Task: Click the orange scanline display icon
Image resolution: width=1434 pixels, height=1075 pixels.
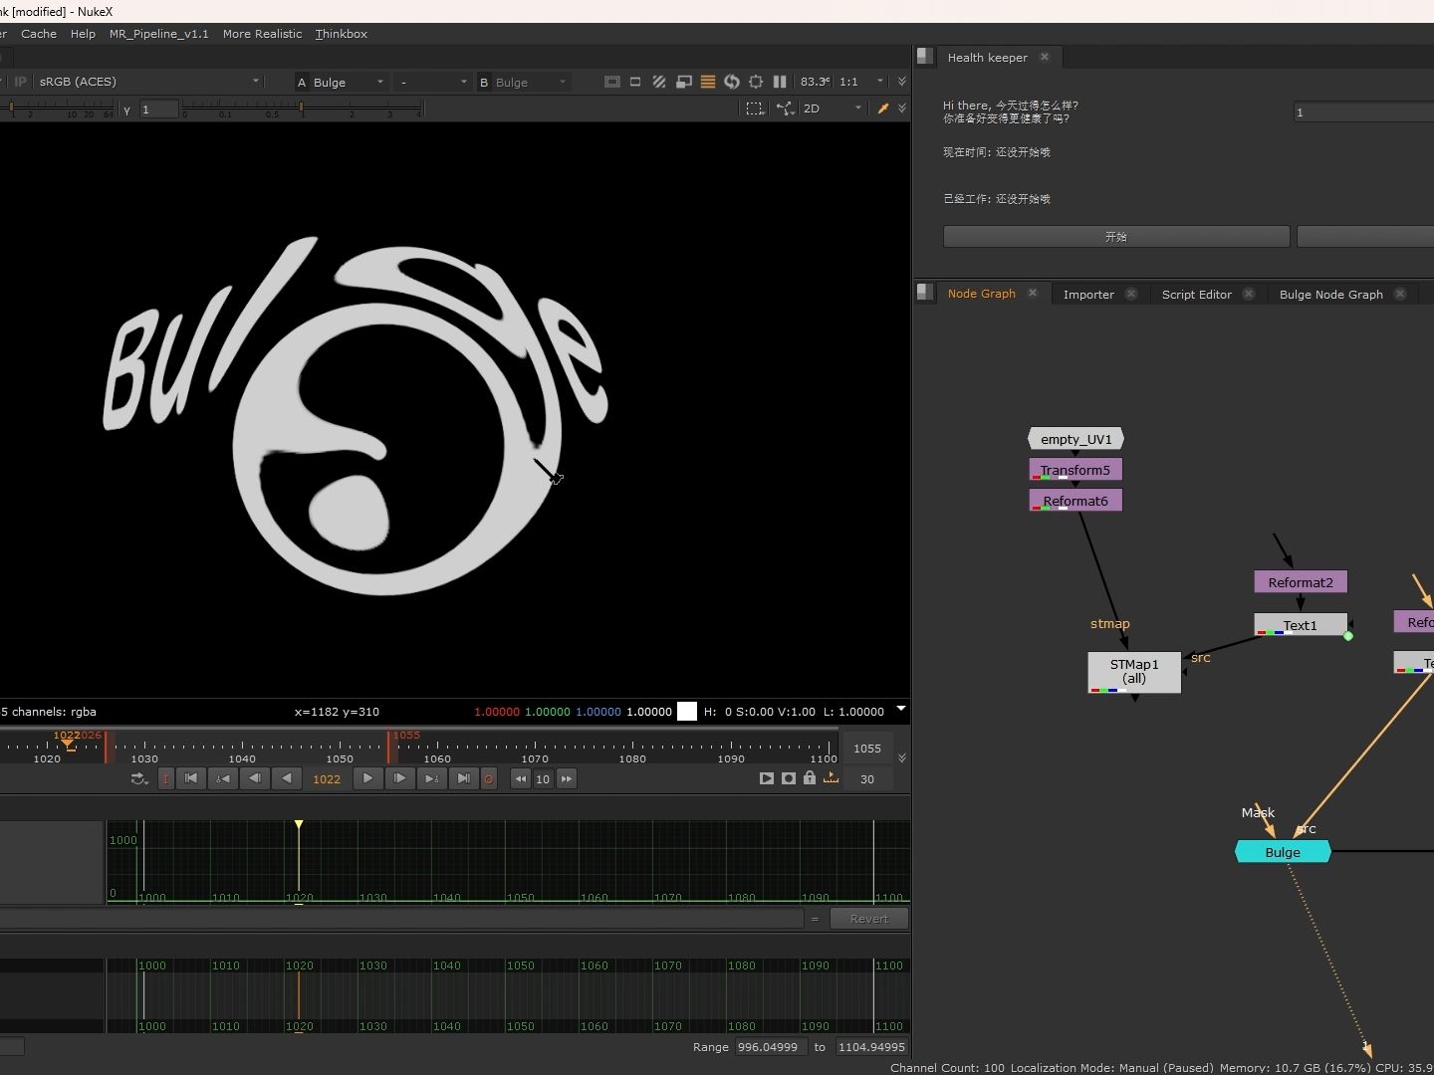Action: (708, 82)
